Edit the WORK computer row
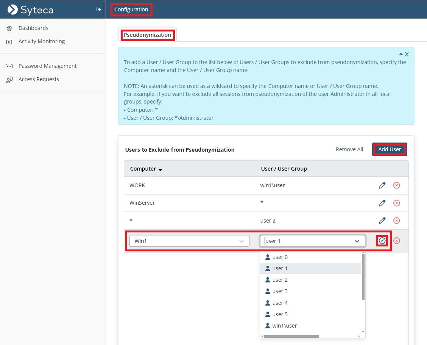The height and width of the screenshot is (345, 427). coord(382,185)
